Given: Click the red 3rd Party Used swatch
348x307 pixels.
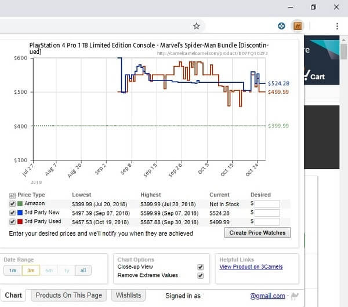Looking at the screenshot, I should 20,221.
